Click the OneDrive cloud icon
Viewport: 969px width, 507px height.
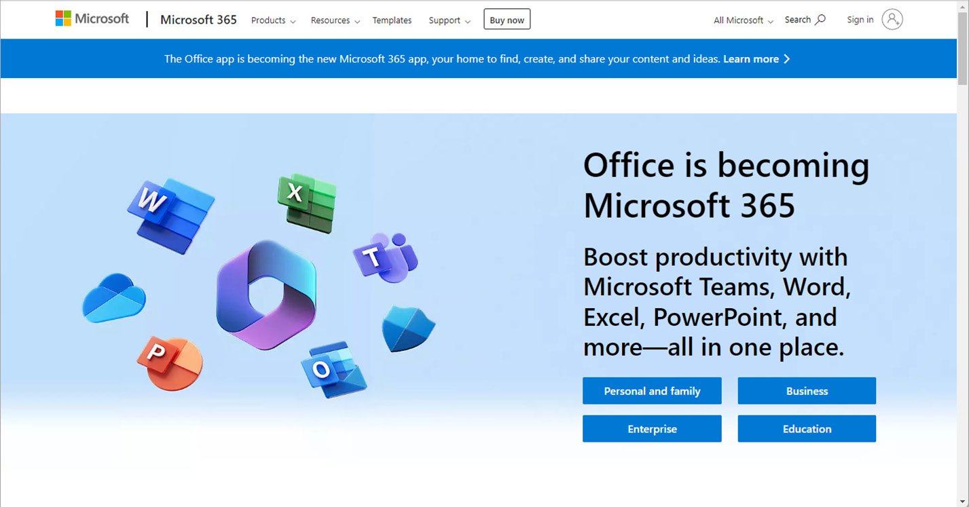pyautogui.click(x=114, y=298)
